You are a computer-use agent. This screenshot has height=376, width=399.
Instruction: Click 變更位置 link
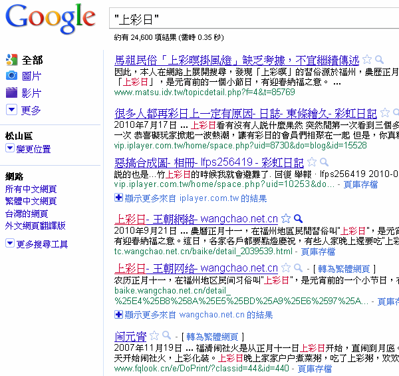click(x=33, y=149)
